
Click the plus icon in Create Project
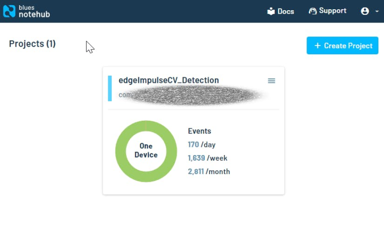point(317,46)
